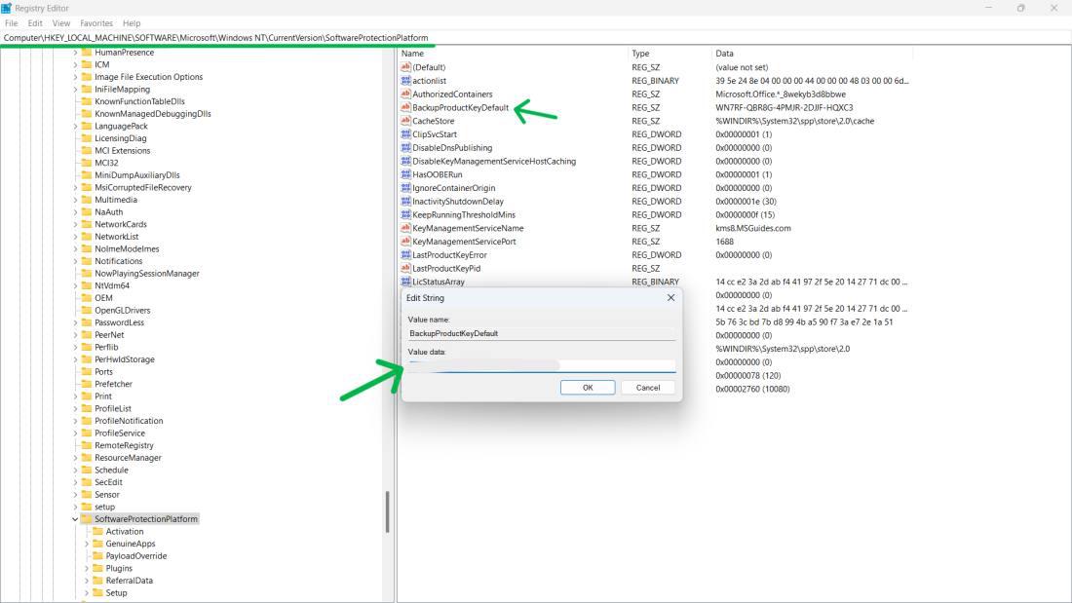Viewport: 1072px width, 603px height.
Task: Click the KeyManagementServiceName string icon
Action: 405,228
